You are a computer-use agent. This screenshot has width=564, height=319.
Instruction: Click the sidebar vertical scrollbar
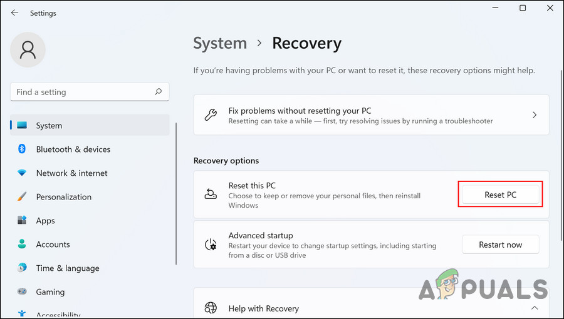tap(176, 194)
